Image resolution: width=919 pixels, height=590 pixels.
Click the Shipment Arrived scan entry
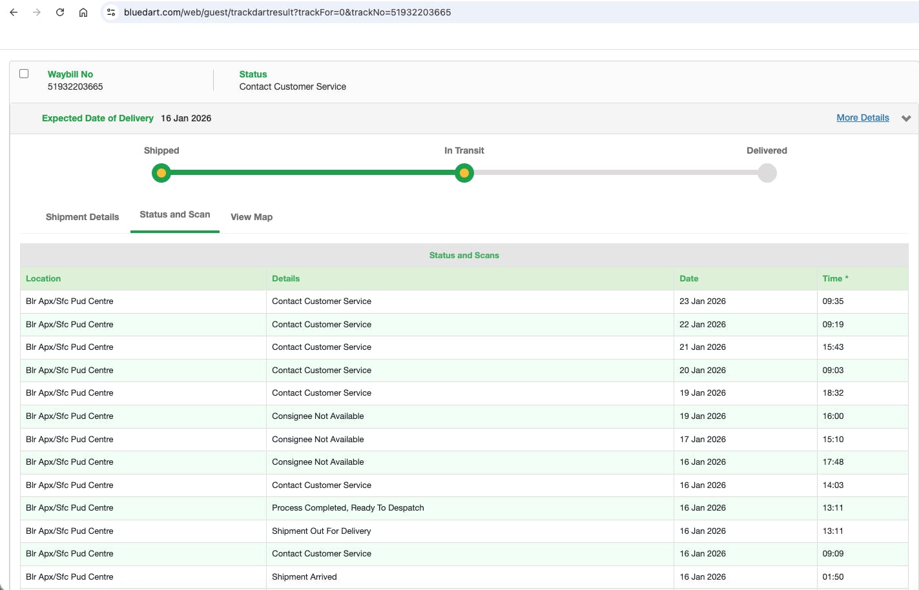[x=304, y=577]
